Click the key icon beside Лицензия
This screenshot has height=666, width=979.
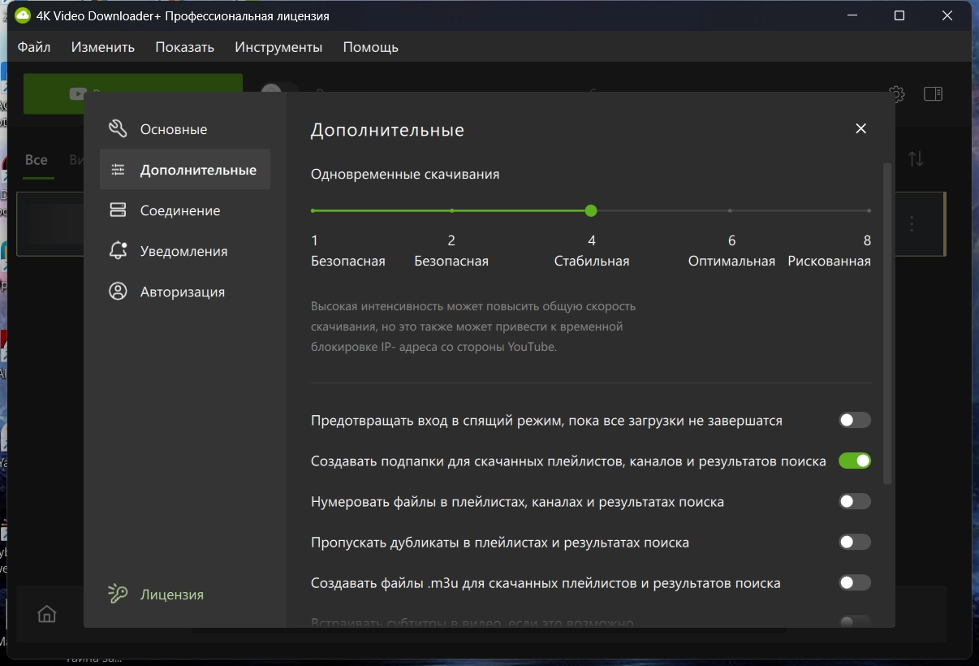pos(118,595)
